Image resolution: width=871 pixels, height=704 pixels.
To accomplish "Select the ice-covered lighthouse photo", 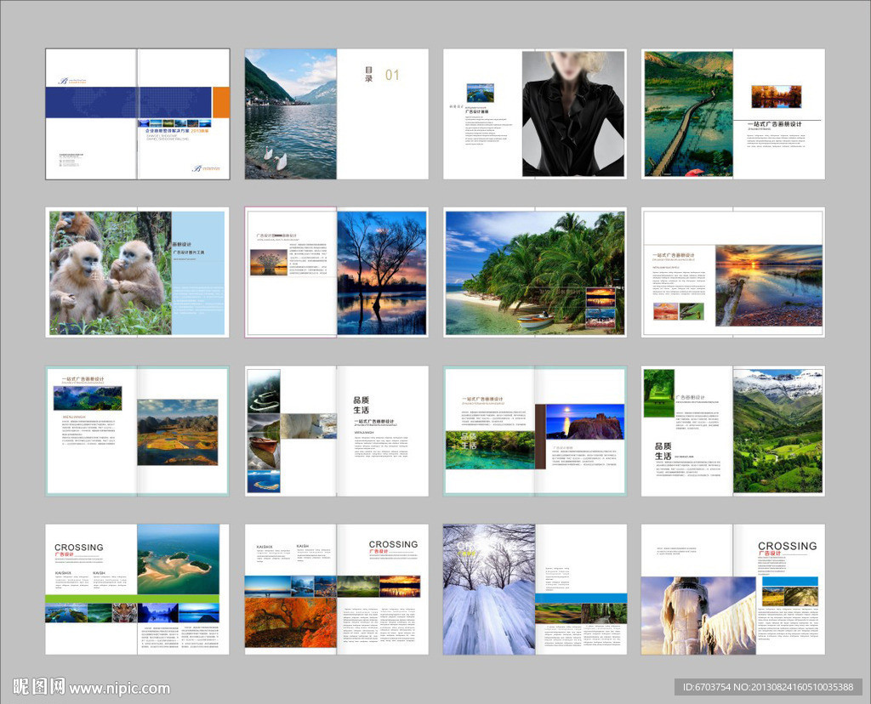I will click(x=698, y=616).
